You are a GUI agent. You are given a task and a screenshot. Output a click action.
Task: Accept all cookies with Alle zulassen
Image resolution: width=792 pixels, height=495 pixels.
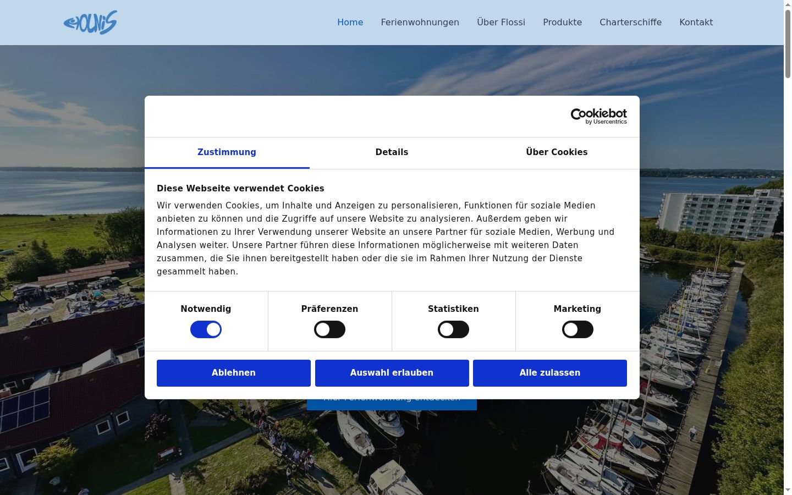550,373
